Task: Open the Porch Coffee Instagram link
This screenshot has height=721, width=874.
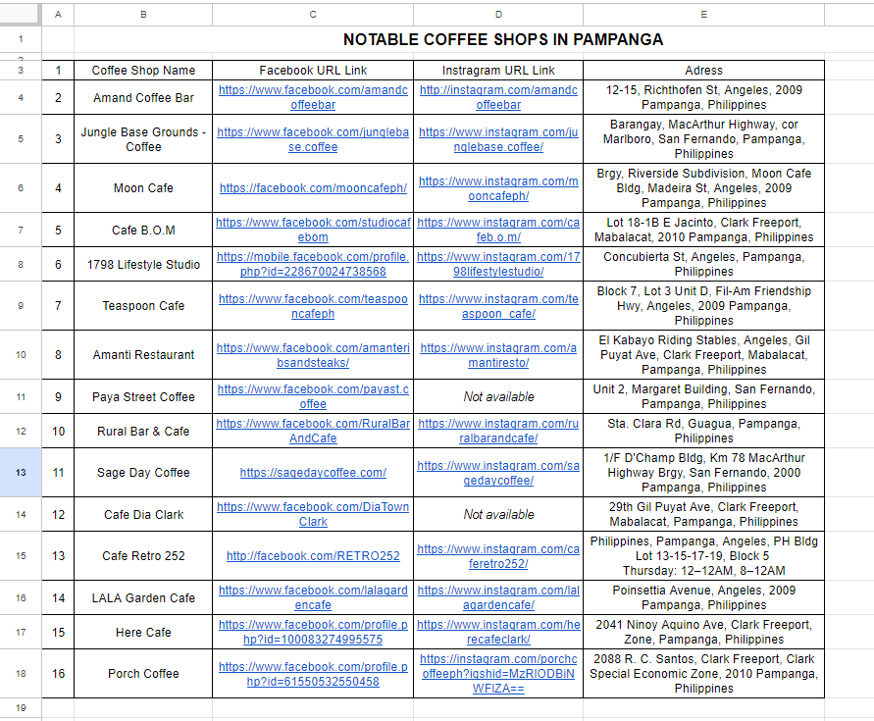Action: tap(498, 674)
